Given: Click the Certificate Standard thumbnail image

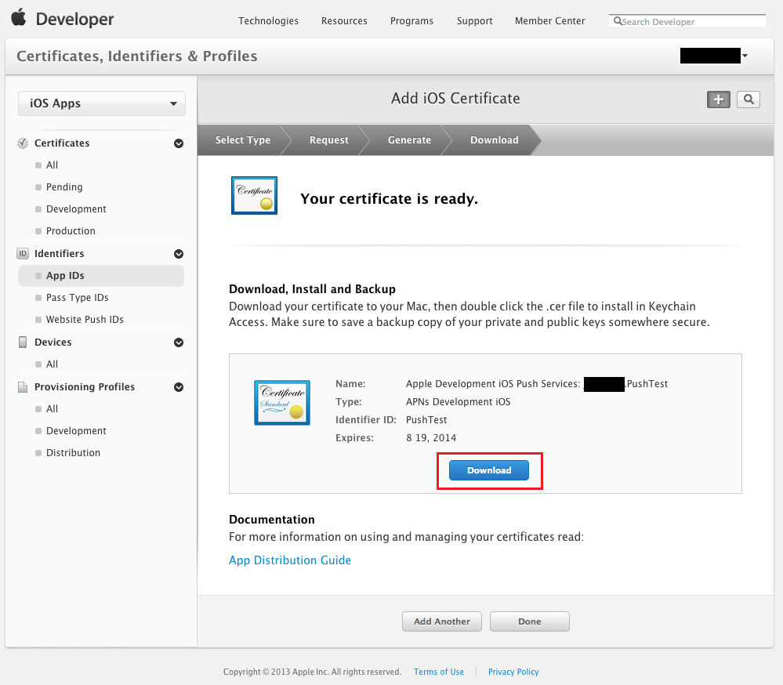Looking at the screenshot, I should (x=282, y=402).
